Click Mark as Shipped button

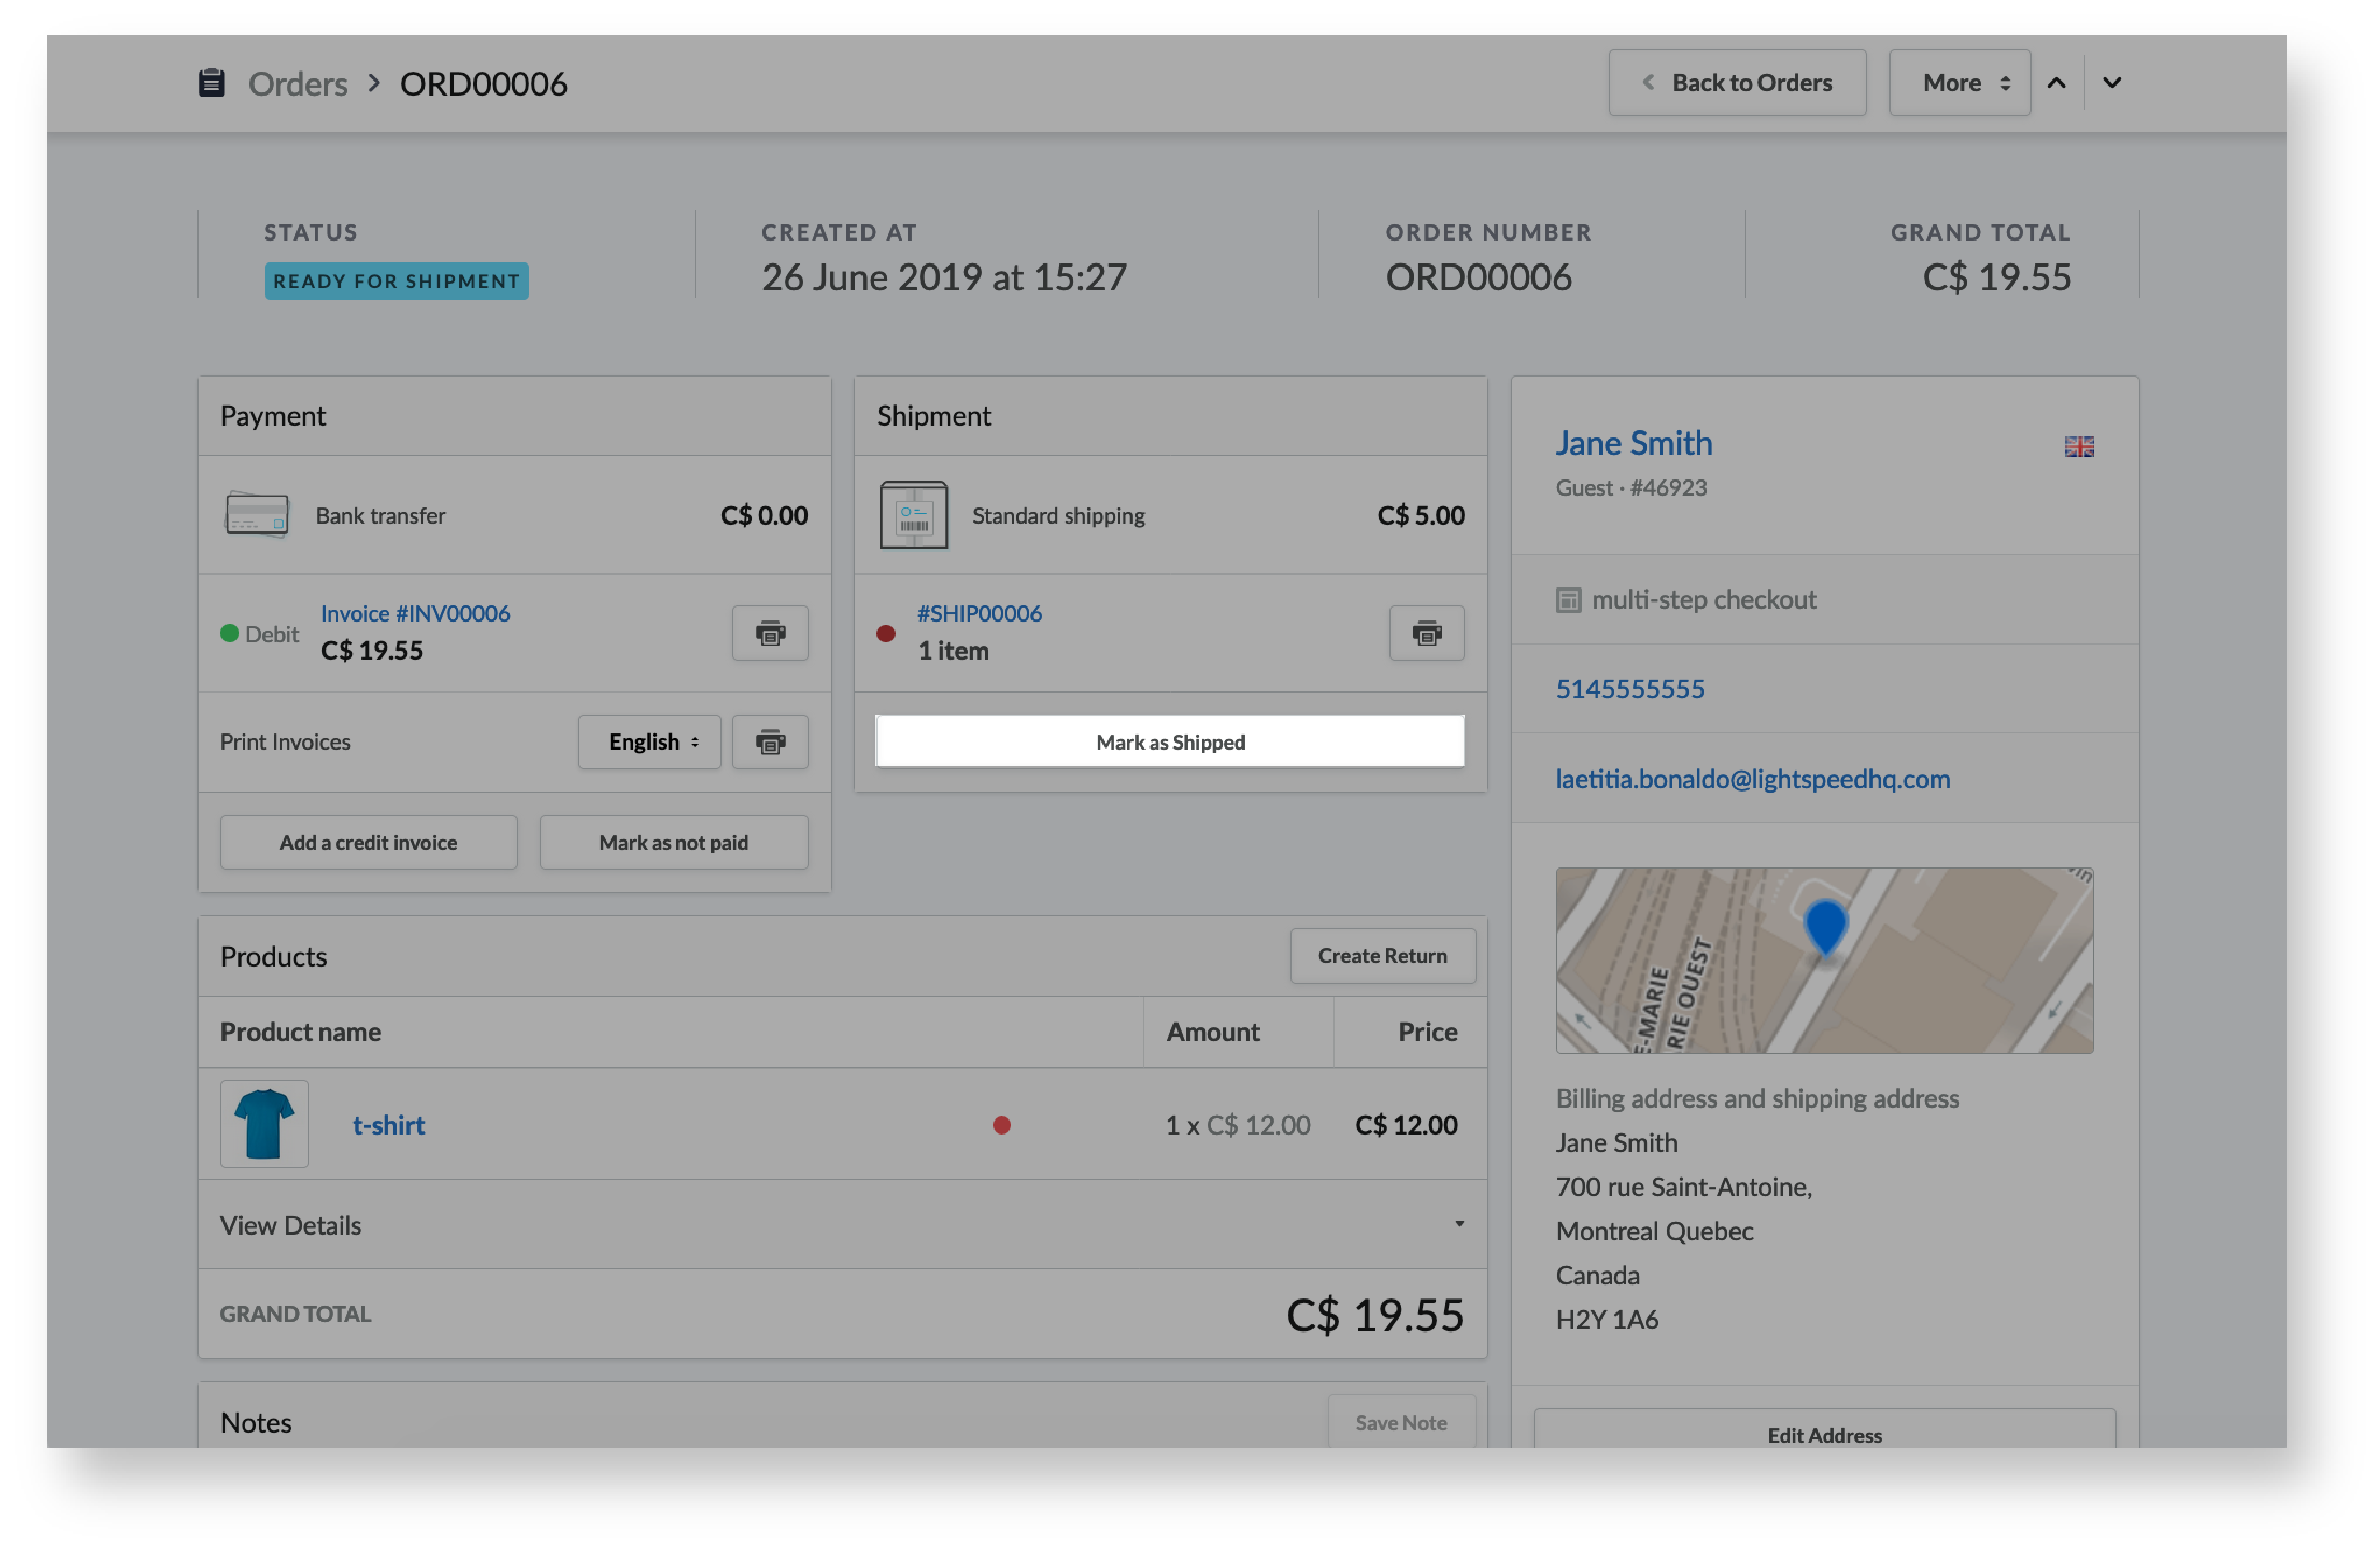coord(1170,742)
